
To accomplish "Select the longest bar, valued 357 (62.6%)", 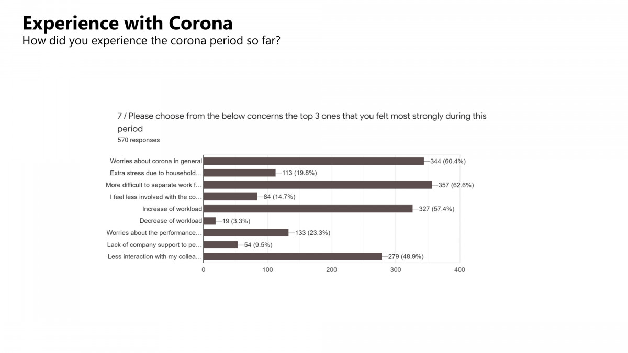I will [x=318, y=185].
